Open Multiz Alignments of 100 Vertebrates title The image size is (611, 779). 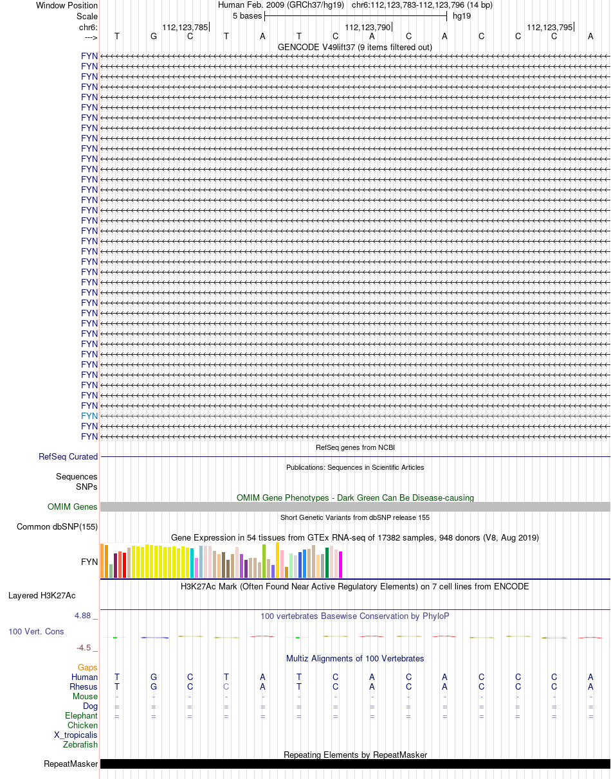pos(355,659)
